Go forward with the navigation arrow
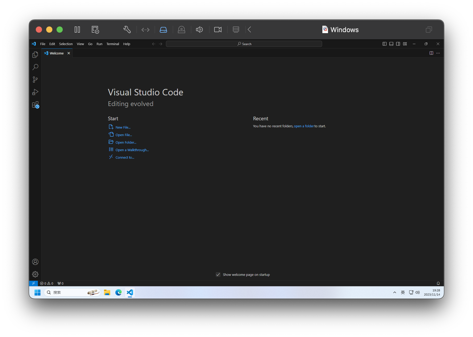Viewport: 473px width, 337px height. click(161, 44)
